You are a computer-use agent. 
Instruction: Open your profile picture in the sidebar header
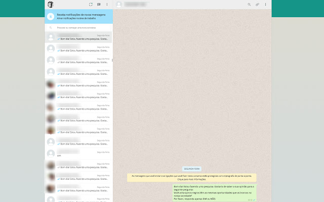pyautogui.click(x=51, y=5)
